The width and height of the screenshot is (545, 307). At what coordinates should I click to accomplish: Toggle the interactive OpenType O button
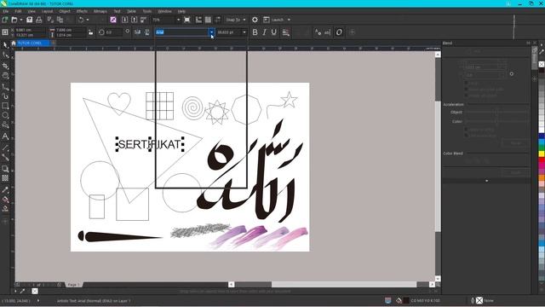tap(339, 32)
